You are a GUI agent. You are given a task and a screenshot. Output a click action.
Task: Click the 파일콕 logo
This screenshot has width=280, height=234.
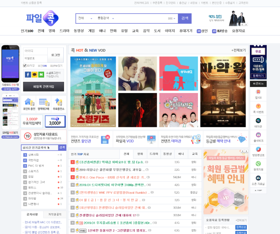point(42,18)
